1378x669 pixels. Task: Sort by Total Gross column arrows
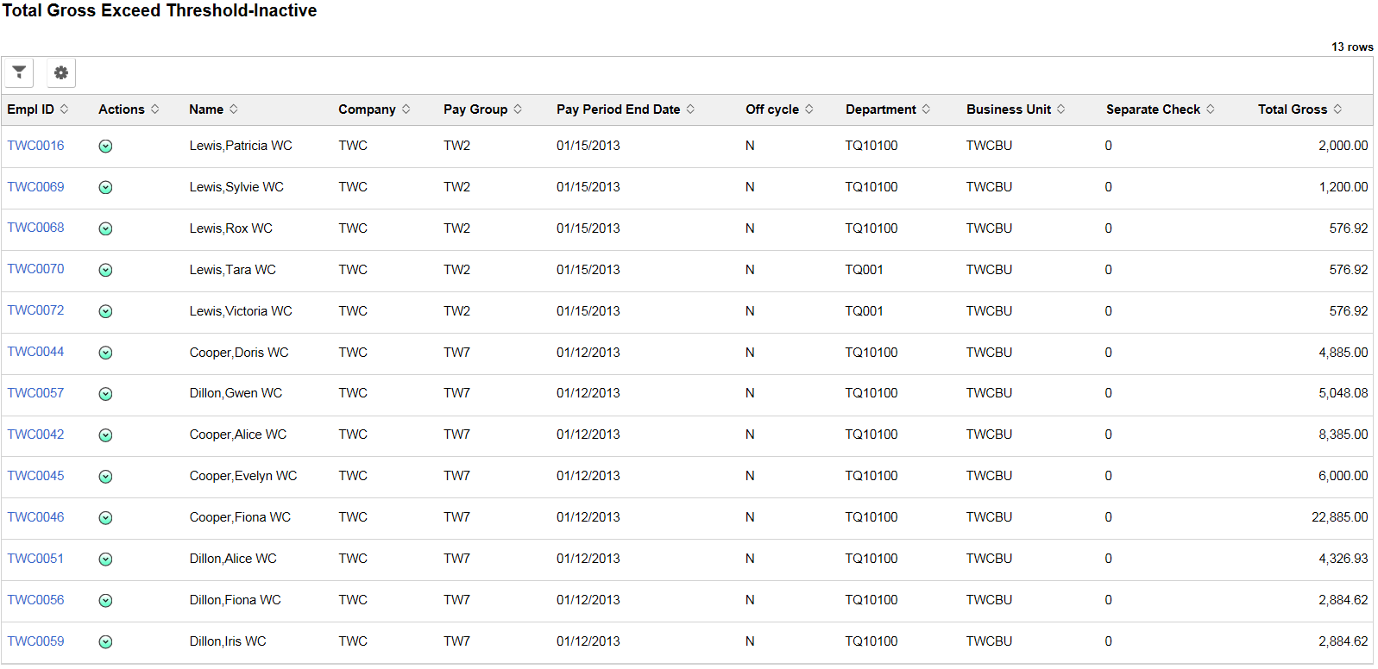click(x=1337, y=109)
